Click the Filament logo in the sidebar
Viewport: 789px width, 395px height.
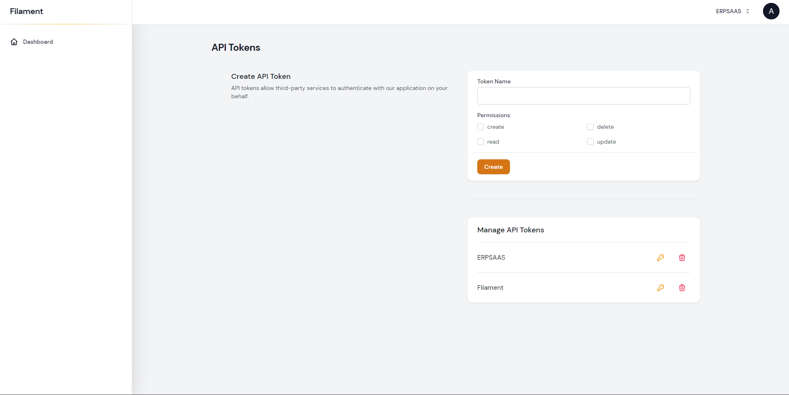coord(26,11)
